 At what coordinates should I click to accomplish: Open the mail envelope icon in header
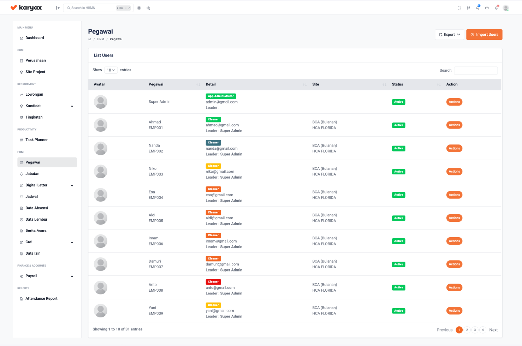(x=487, y=8)
